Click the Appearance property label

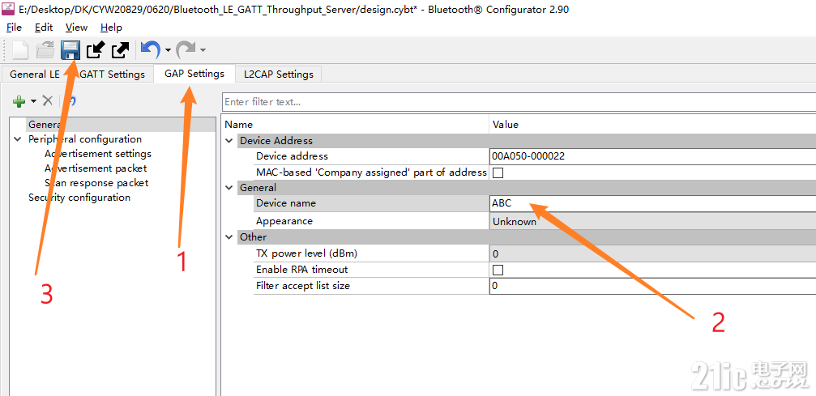[x=284, y=221]
